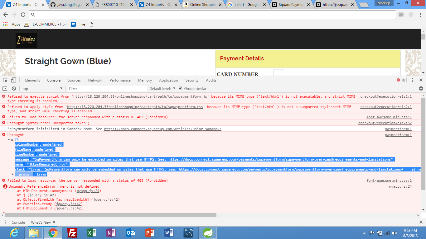Open DevTools customize menu via three dots
The width and height of the screenshot is (426, 239).
click(412, 80)
